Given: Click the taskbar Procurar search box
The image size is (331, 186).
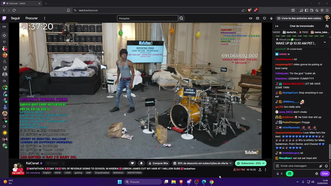Looking at the screenshot, I should pyautogui.click(x=143, y=182).
